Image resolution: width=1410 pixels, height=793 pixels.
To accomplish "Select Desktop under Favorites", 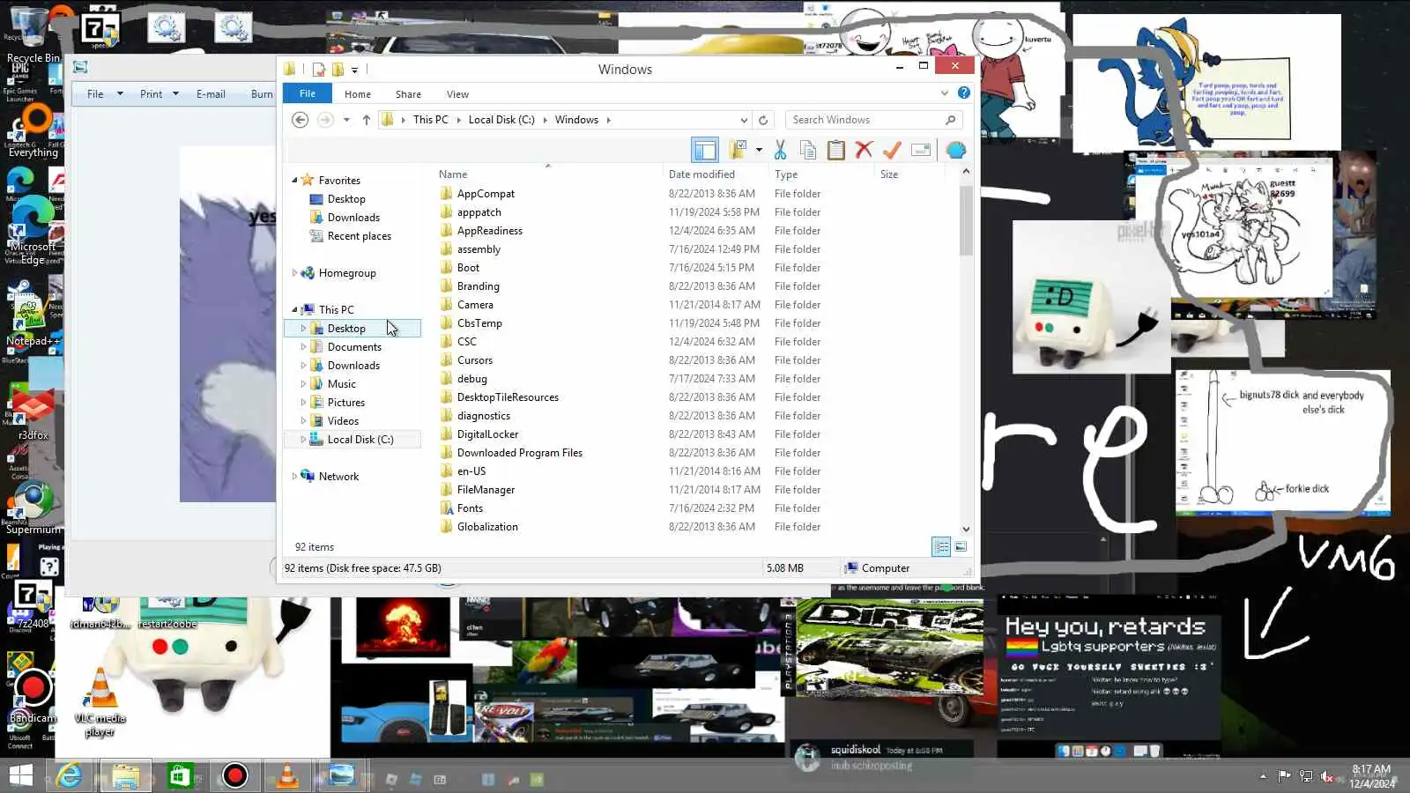I will [346, 199].
